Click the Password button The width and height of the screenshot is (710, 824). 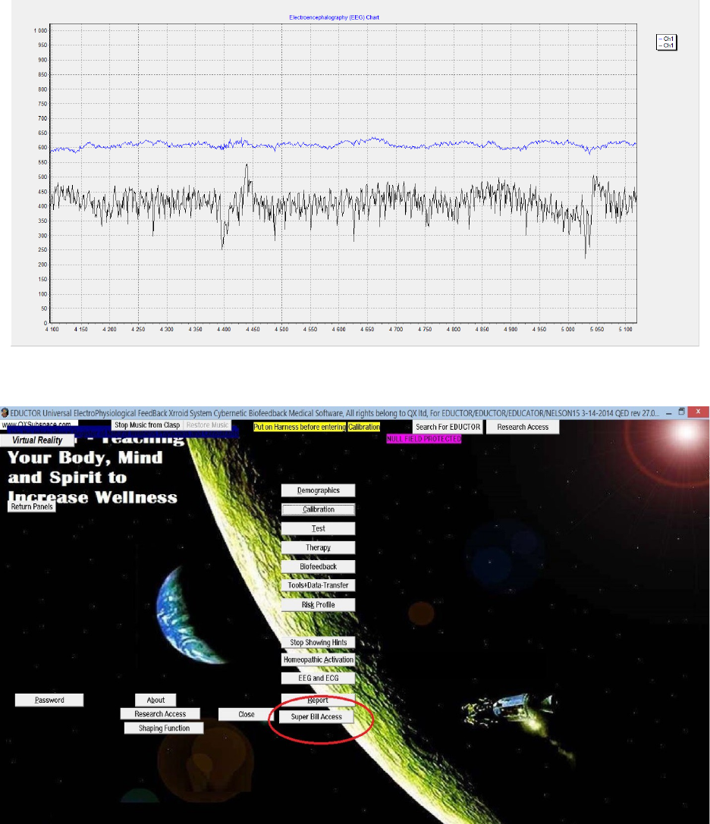point(49,700)
